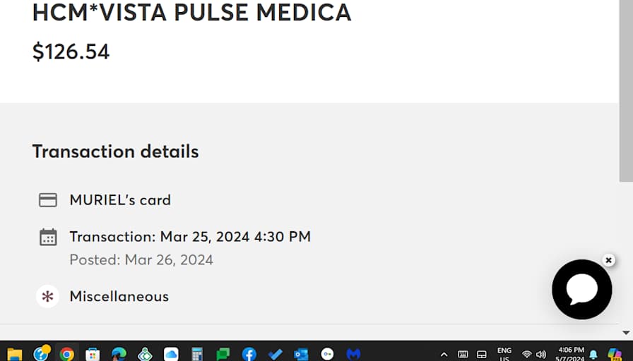The height and width of the screenshot is (361, 633).
Task: Open the ENG US language switcher
Action: pos(504,354)
